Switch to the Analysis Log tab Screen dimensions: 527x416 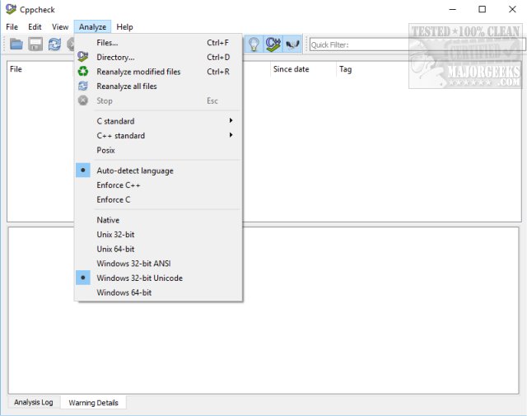point(33,402)
